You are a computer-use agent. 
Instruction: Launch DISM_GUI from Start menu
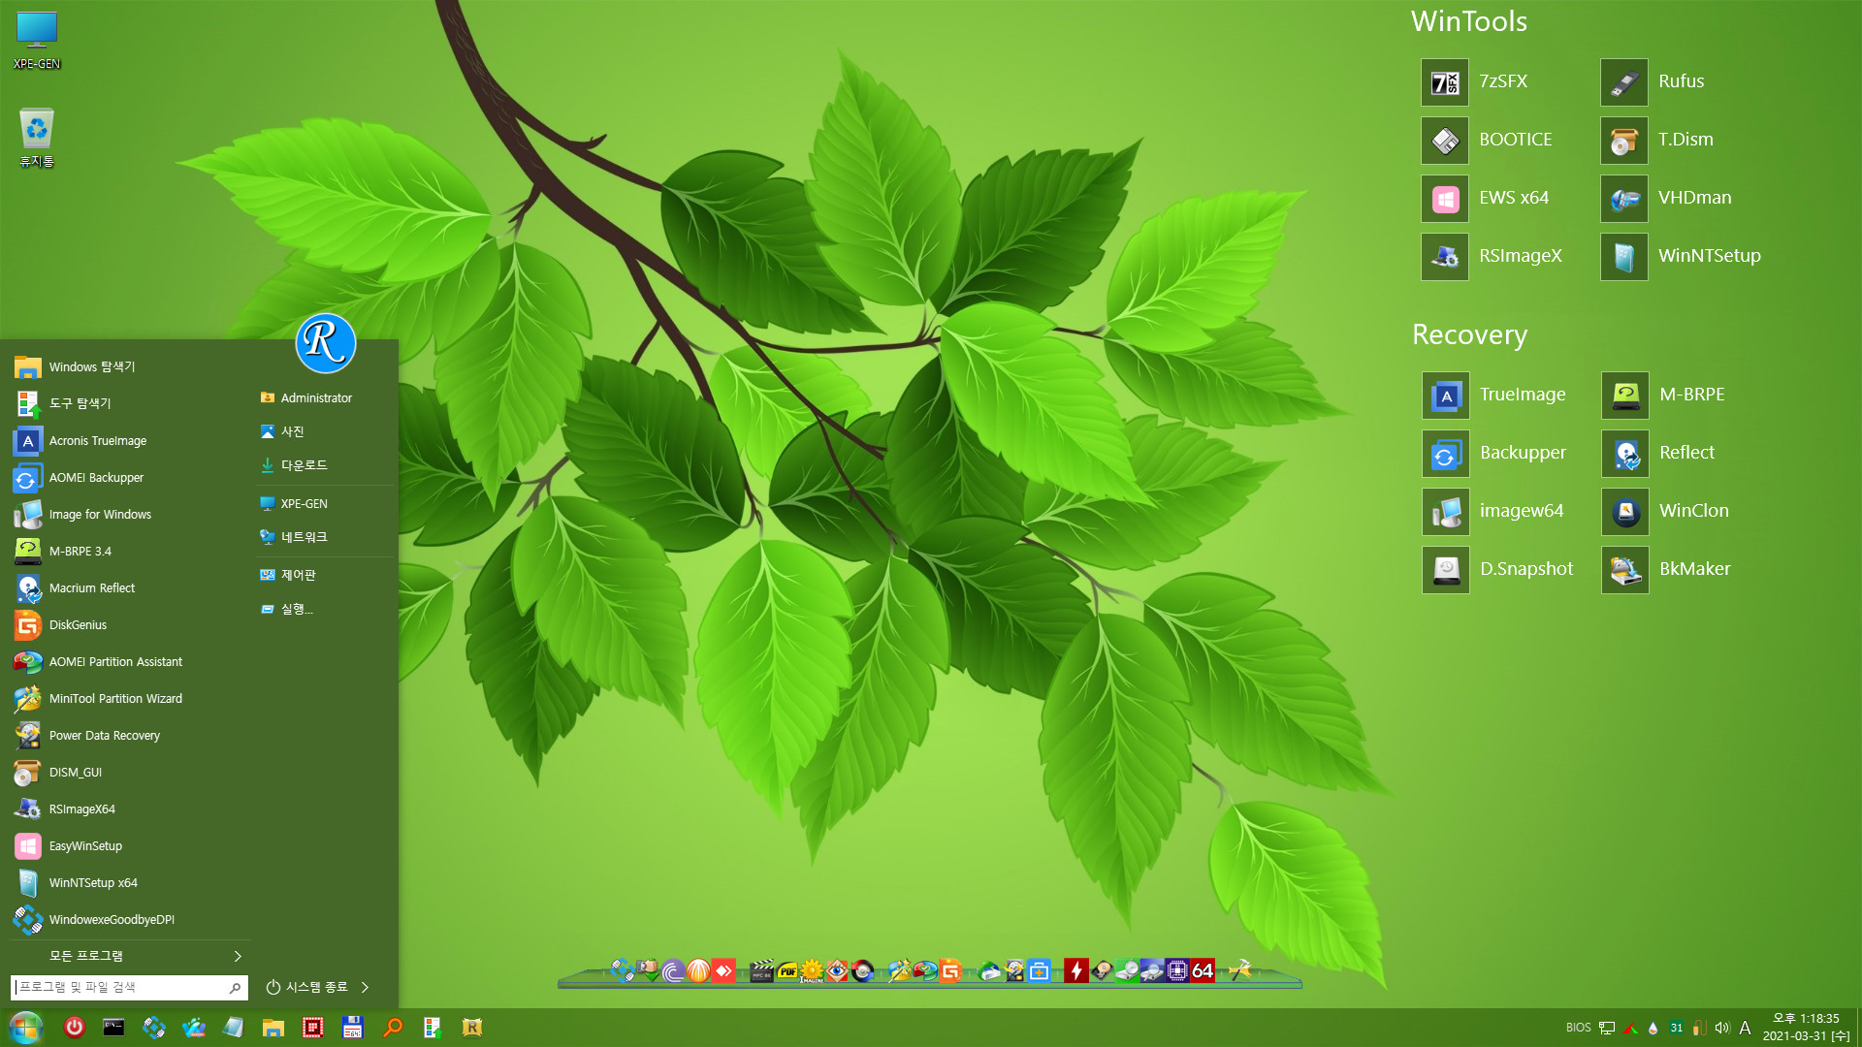(130, 773)
